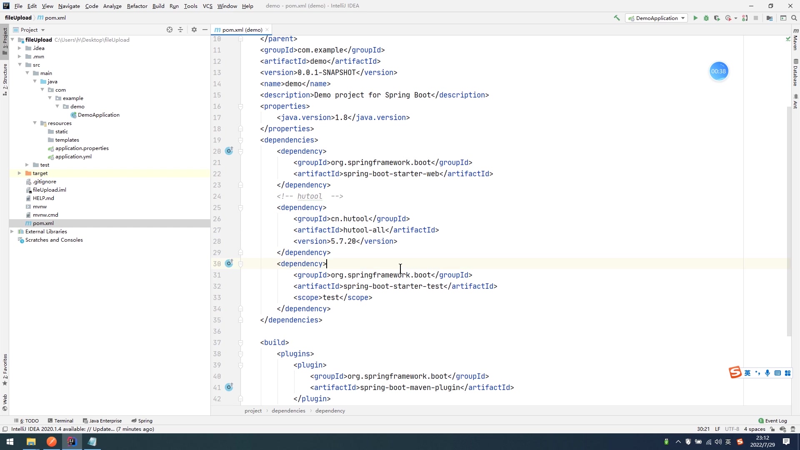
Task: Open the Spring tool window
Action: point(142,420)
